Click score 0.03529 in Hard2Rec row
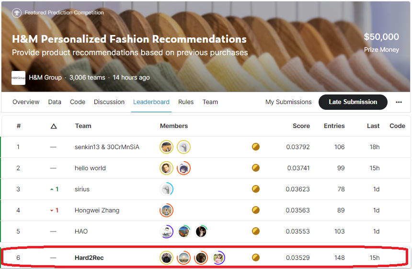This screenshot has height=269, width=412. tap(298, 257)
